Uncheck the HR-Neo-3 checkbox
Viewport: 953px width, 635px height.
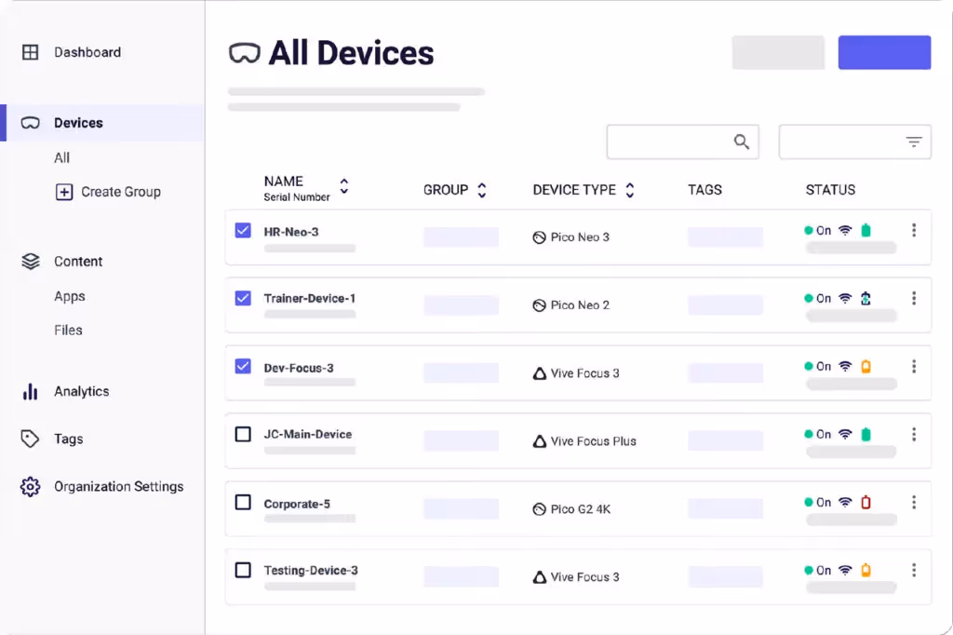pos(243,230)
